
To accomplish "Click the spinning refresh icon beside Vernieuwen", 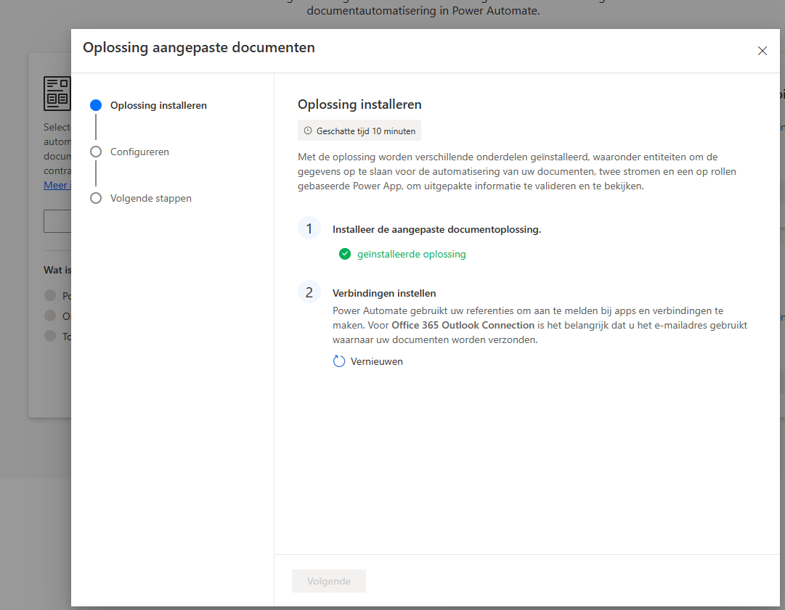I will coord(339,360).
